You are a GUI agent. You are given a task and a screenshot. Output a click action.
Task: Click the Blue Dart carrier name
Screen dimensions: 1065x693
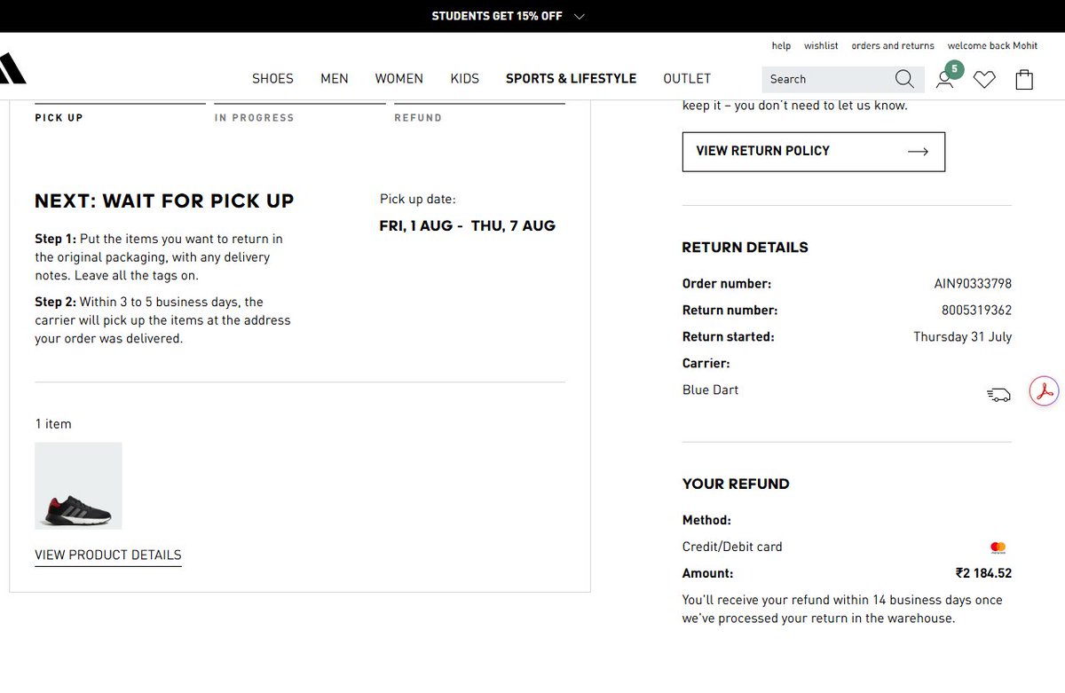click(710, 390)
